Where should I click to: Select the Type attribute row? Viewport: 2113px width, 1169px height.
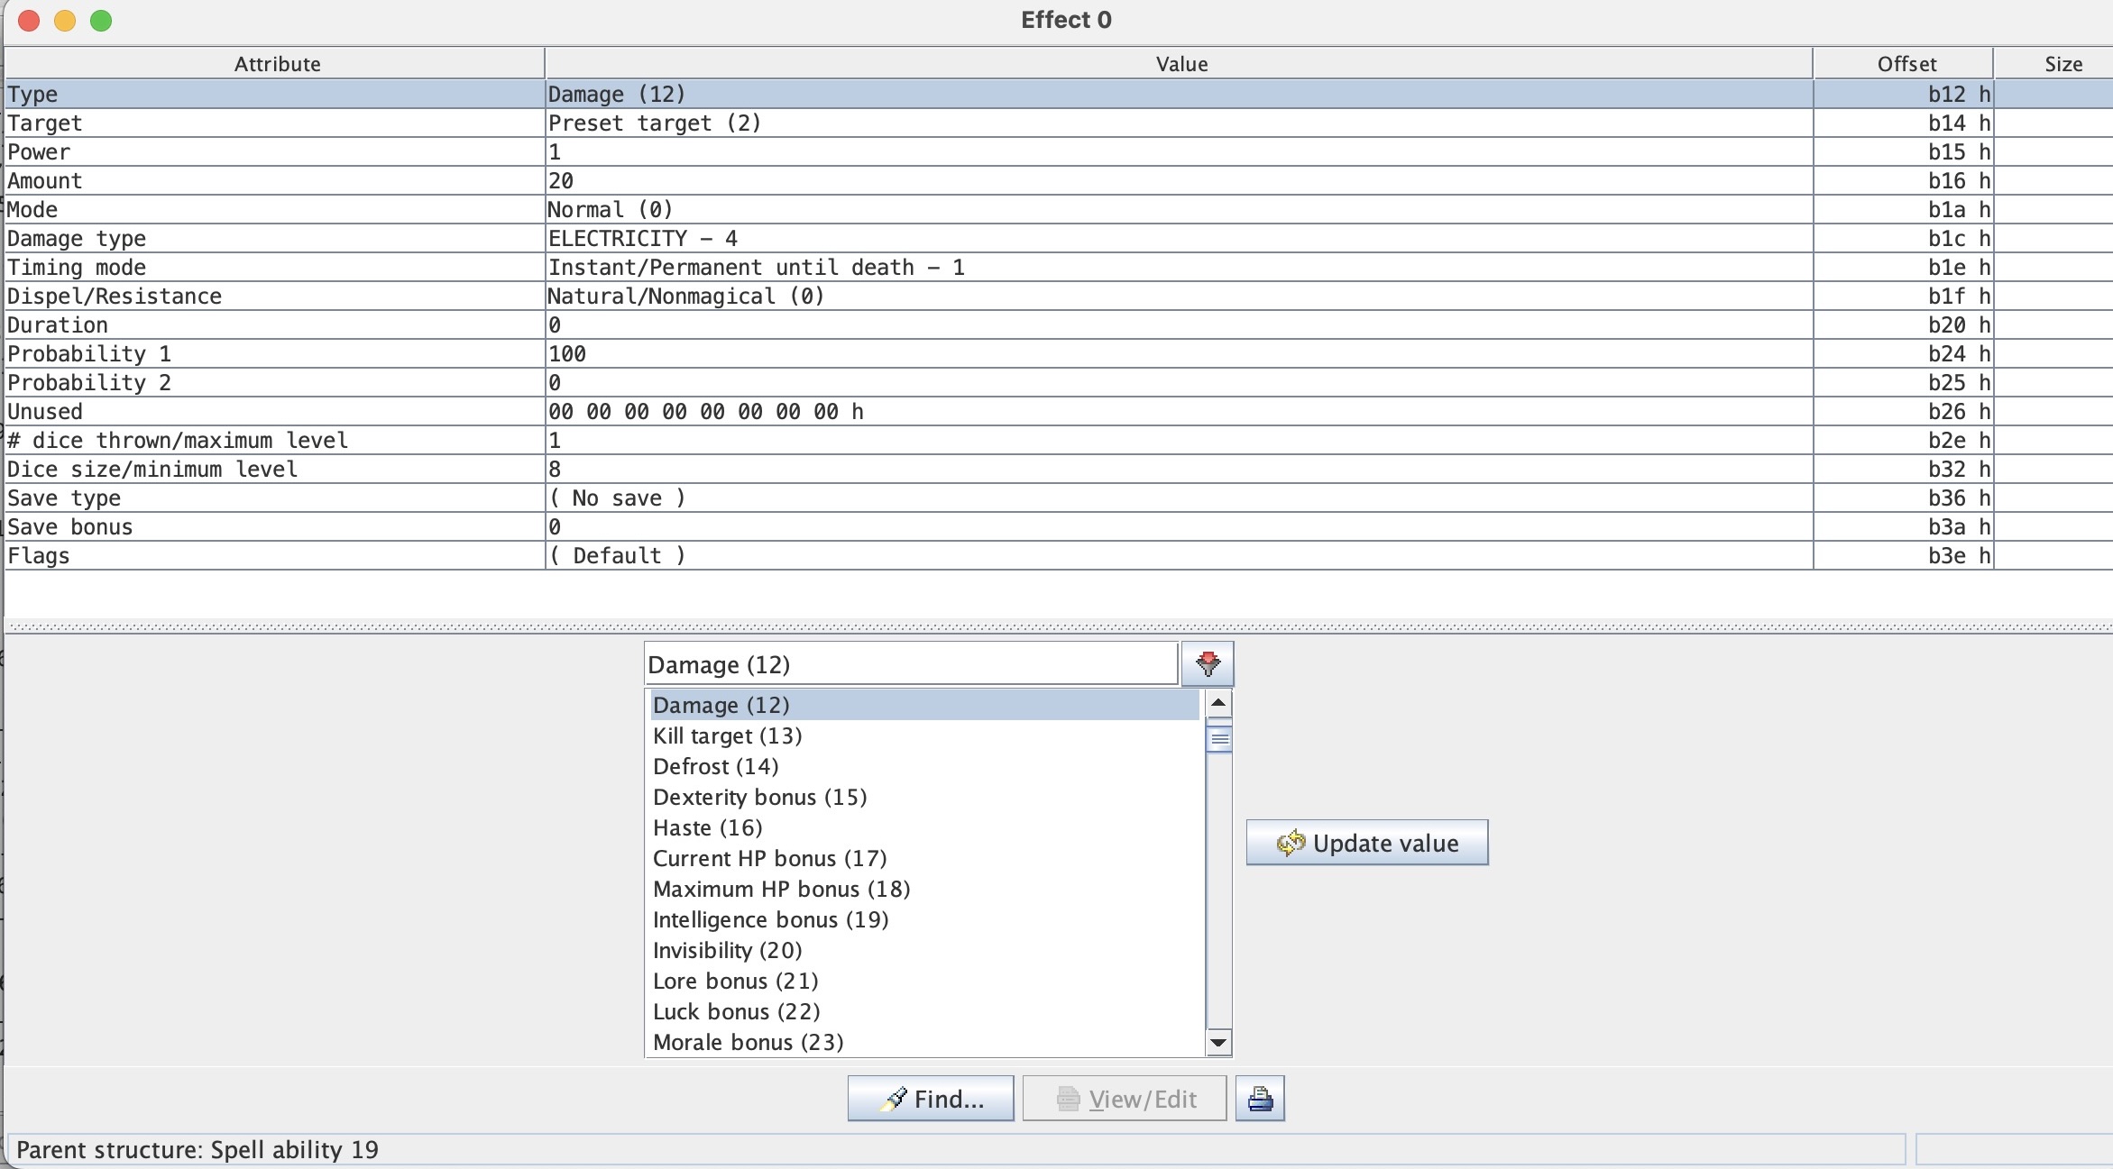(1059, 94)
